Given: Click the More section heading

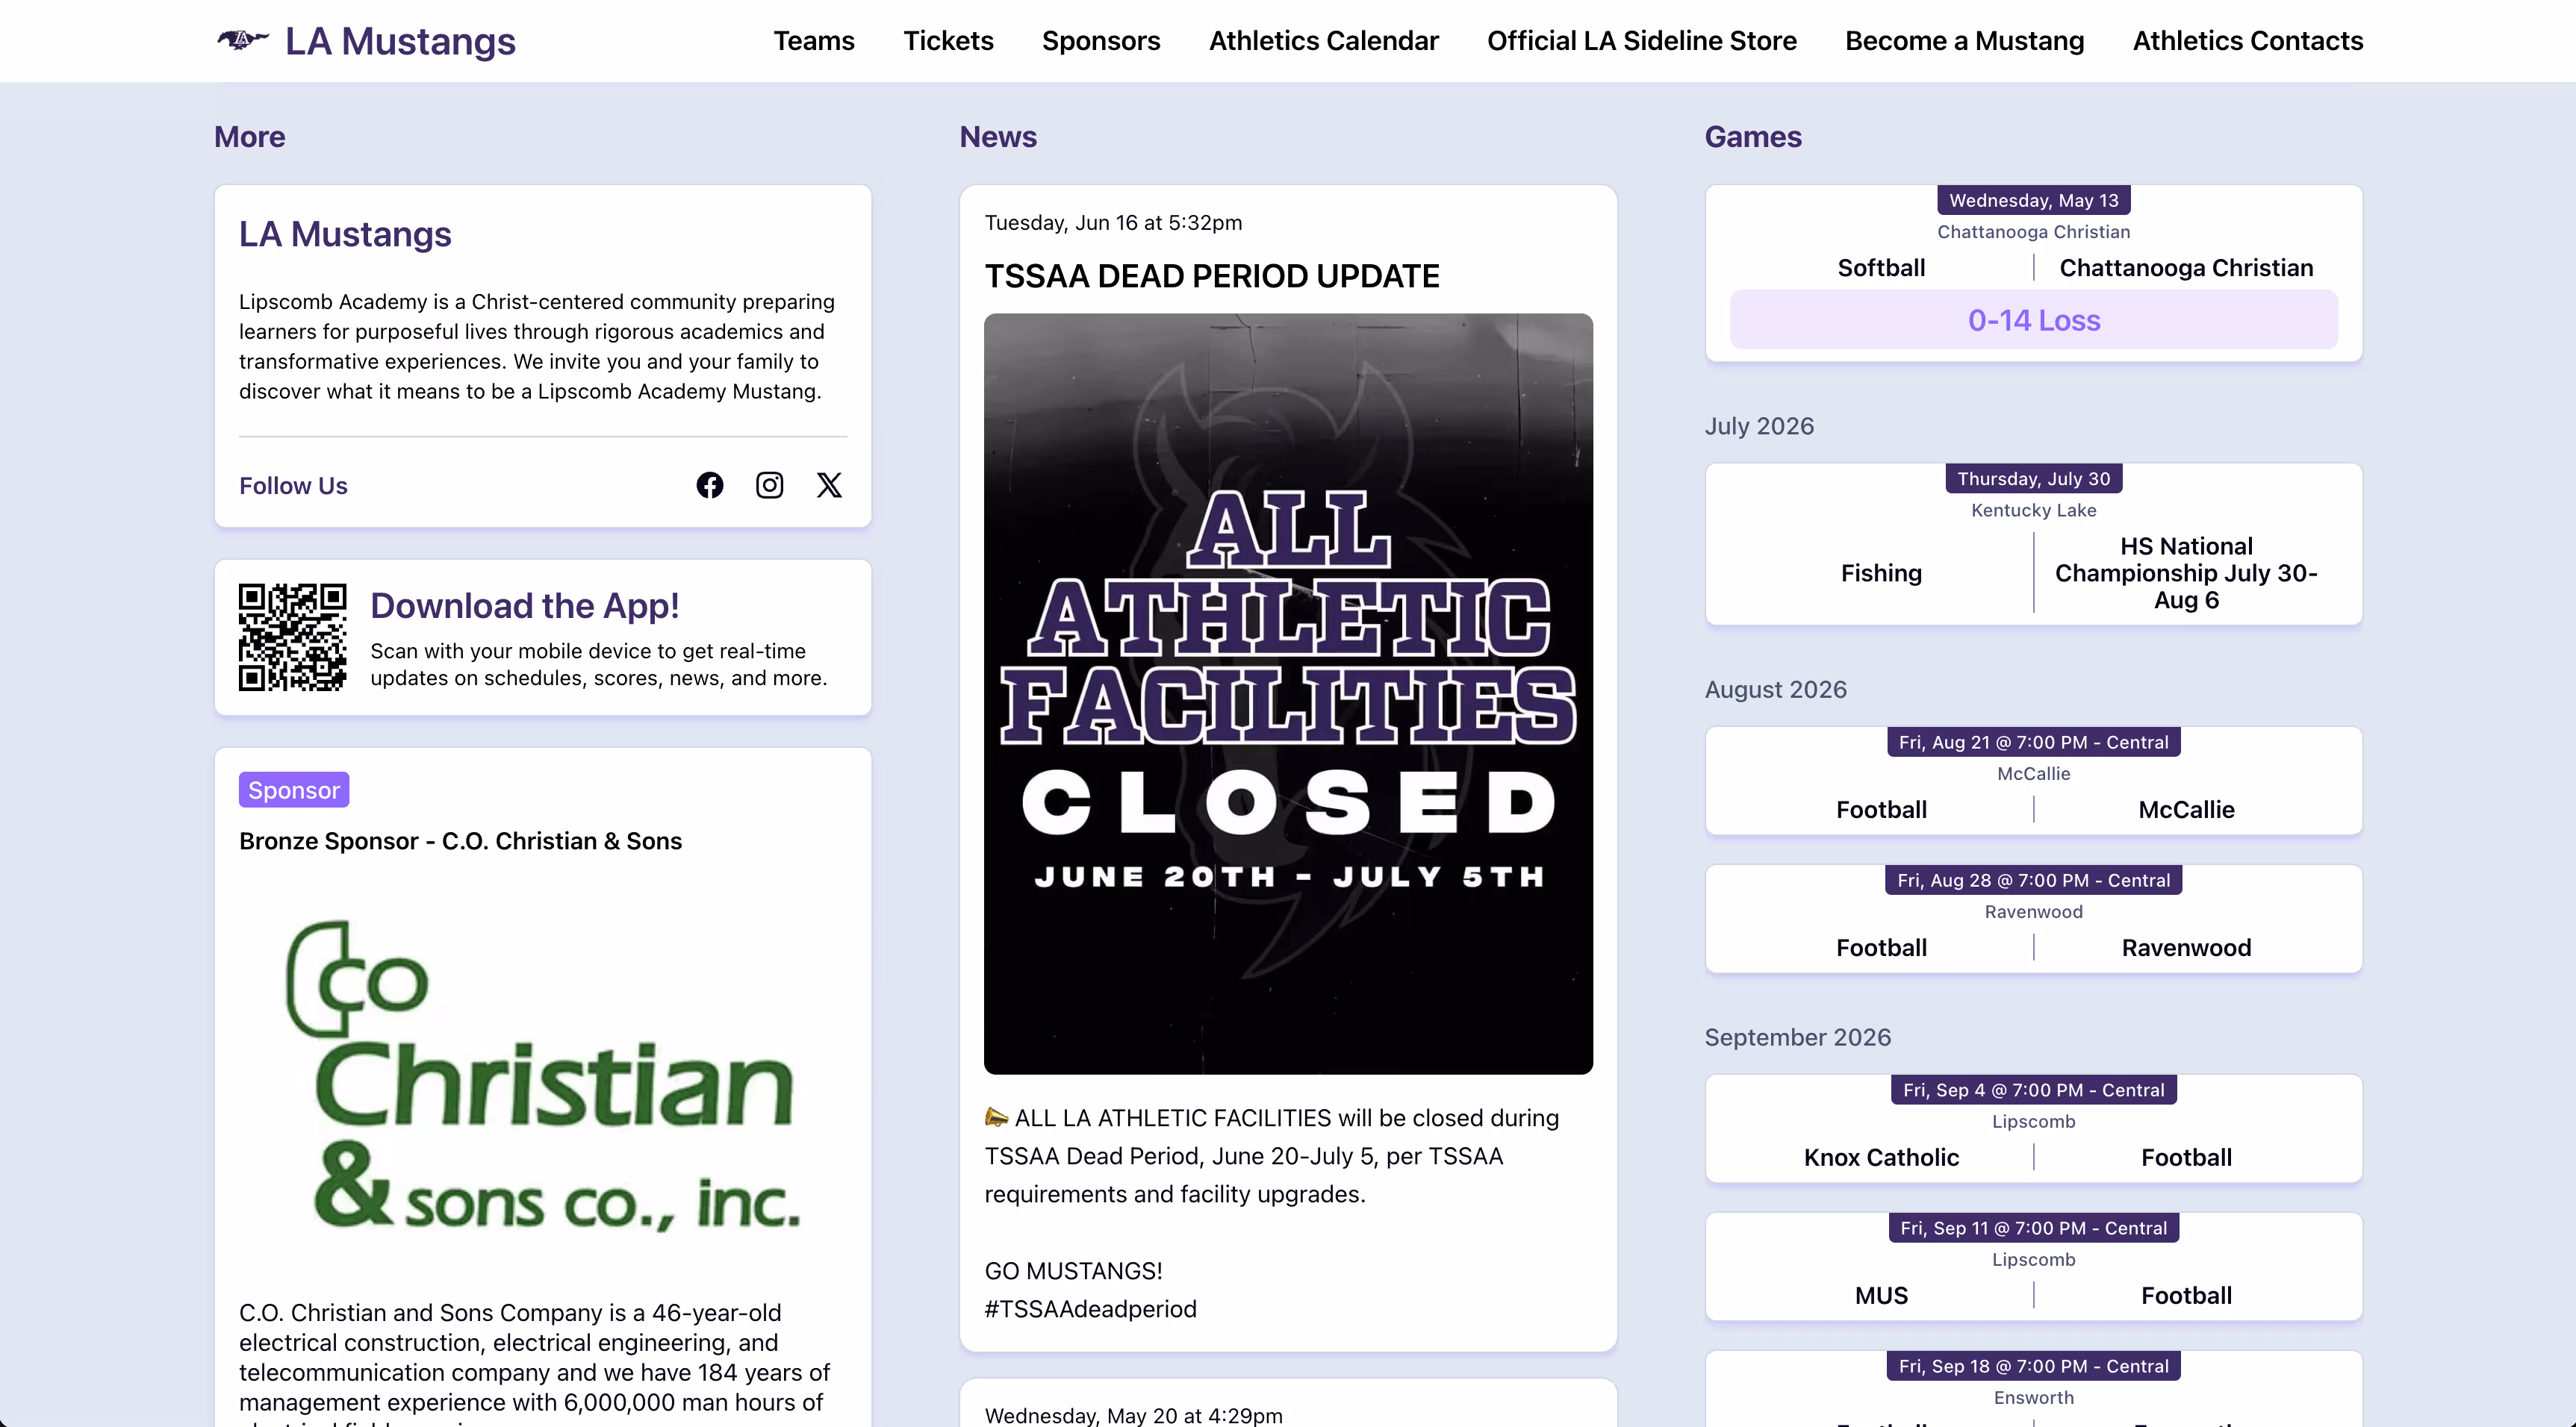Looking at the screenshot, I should (x=249, y=137).
